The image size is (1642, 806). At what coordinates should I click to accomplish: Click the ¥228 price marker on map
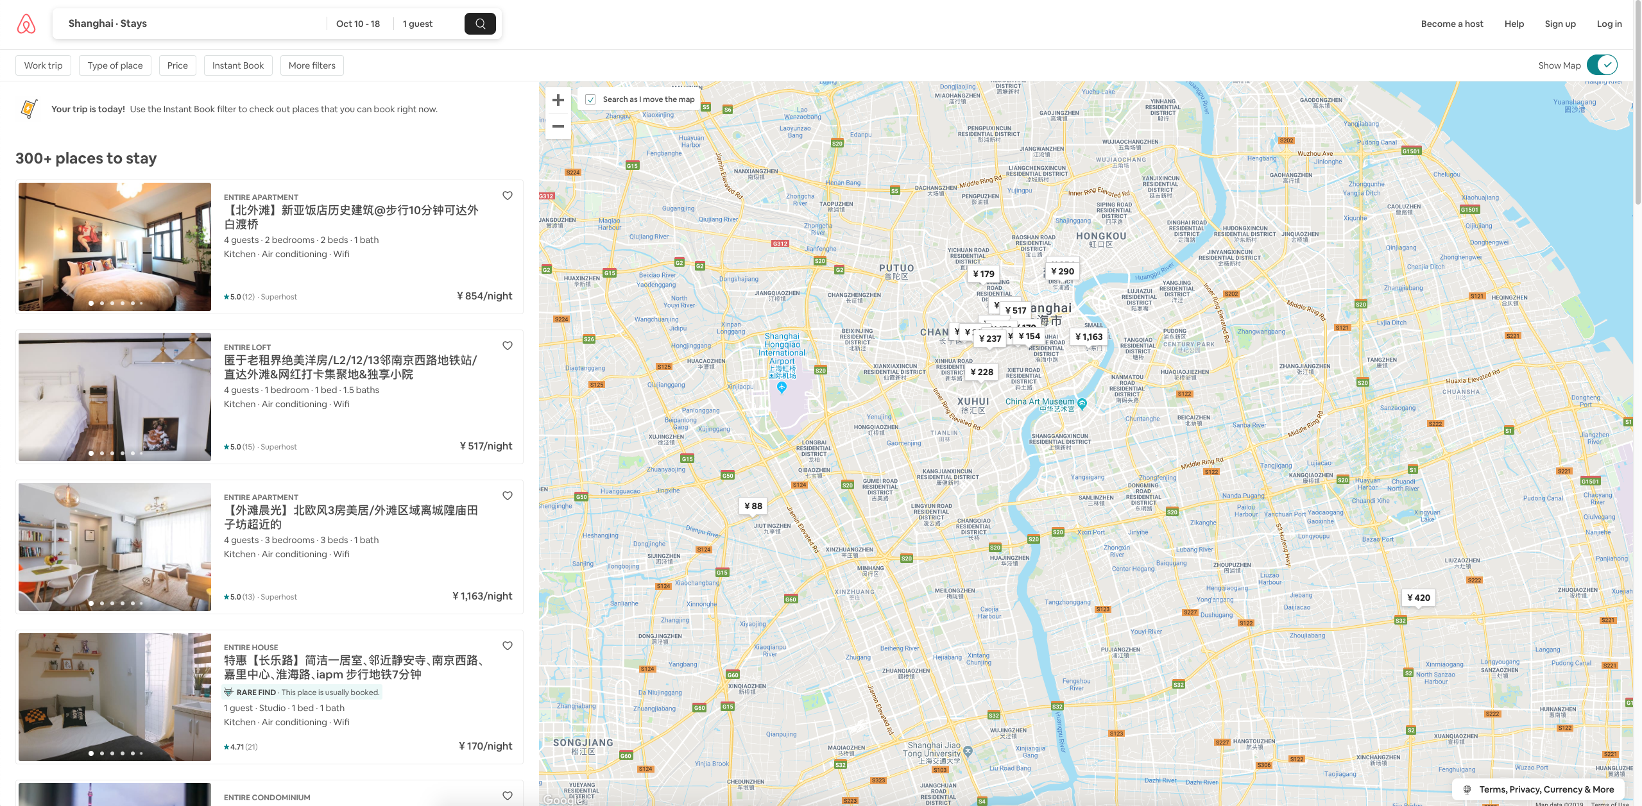982,372
